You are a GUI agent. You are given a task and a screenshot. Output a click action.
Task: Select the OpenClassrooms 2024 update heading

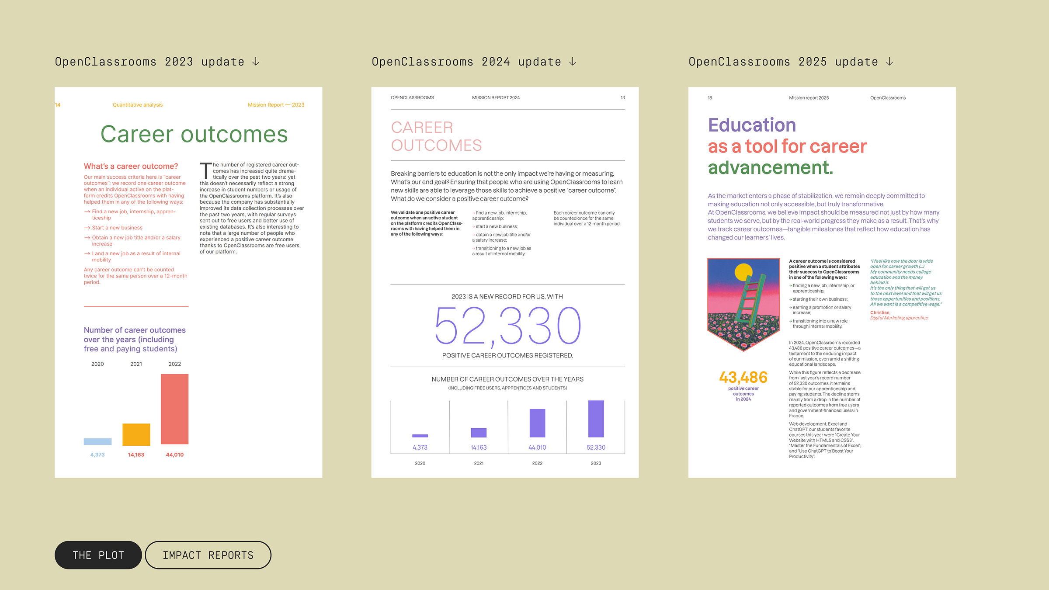466,62
